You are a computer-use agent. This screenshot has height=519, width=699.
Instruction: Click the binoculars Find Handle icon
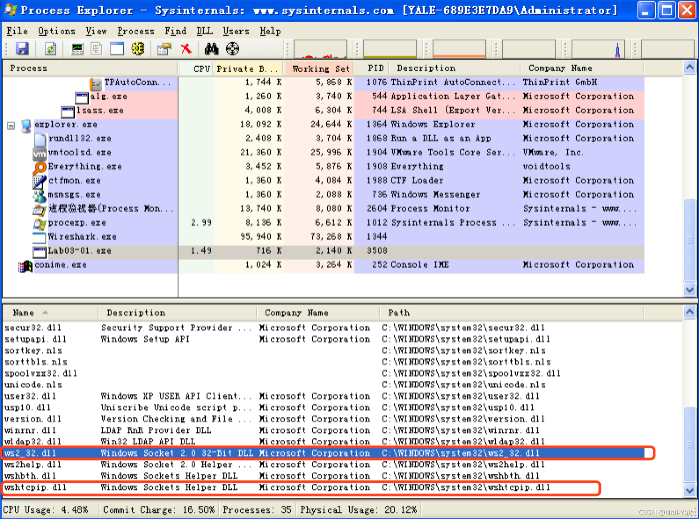point(211,49)
